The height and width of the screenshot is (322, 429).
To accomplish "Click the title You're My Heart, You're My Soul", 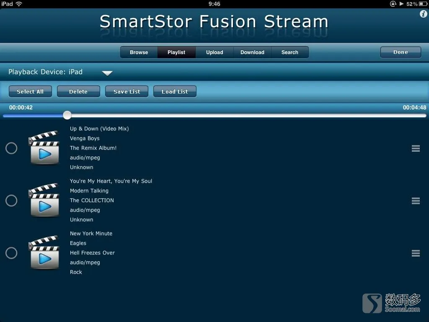I will point(111,181).
